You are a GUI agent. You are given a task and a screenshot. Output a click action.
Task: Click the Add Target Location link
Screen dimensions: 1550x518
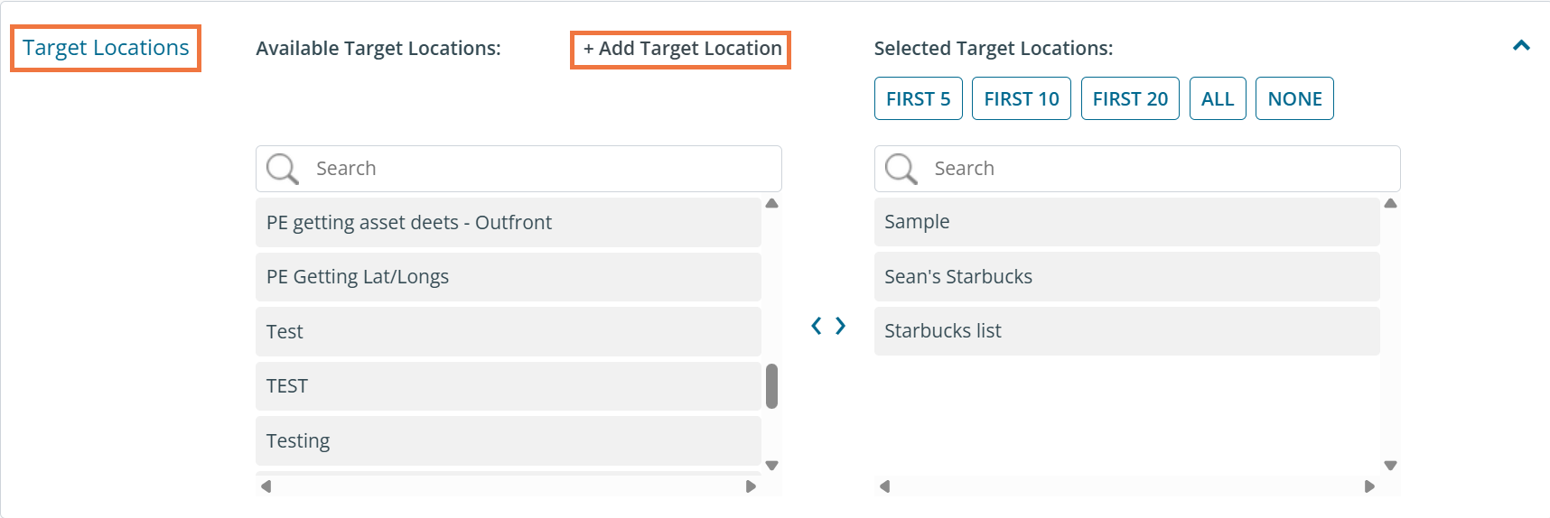click(x=681, y=49)
